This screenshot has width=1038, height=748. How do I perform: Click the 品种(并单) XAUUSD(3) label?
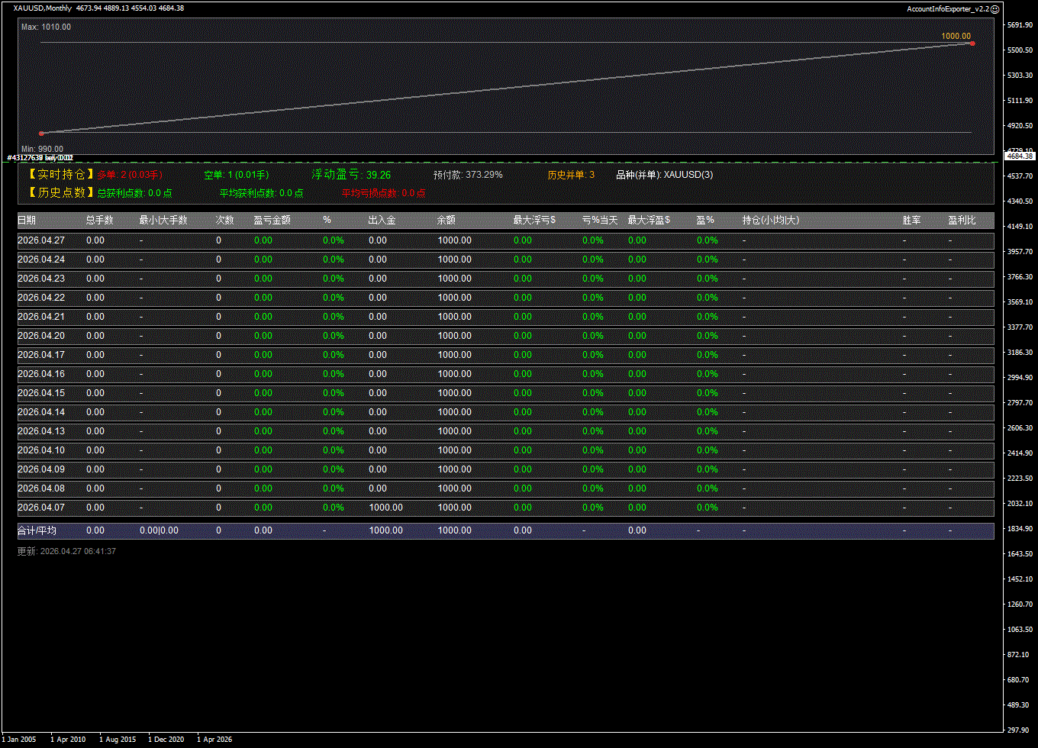pyautogui.click(x=664, y=175)
